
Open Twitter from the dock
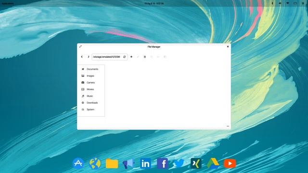[179, 163]
